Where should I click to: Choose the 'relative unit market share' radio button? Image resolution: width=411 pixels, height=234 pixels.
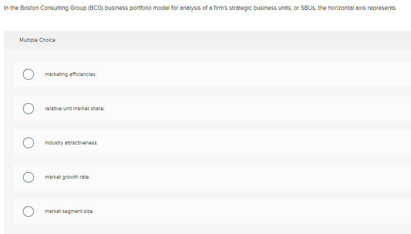pos(29,109)
